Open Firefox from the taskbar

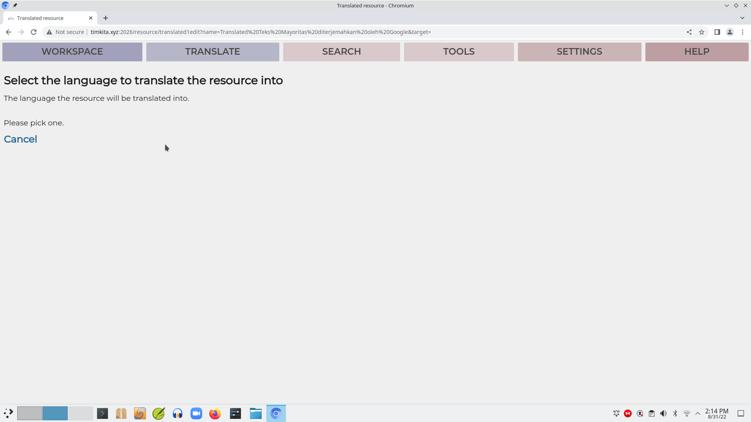[x=215, y=413]
